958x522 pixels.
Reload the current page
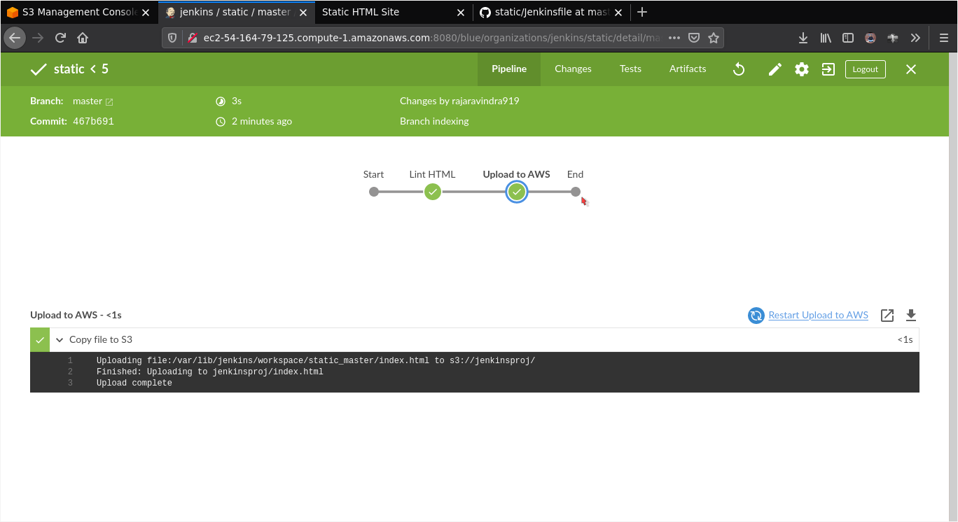[x=60, y=38]
